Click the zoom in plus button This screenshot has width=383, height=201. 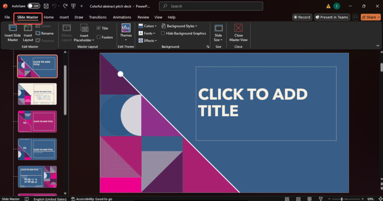coord(362,199)
